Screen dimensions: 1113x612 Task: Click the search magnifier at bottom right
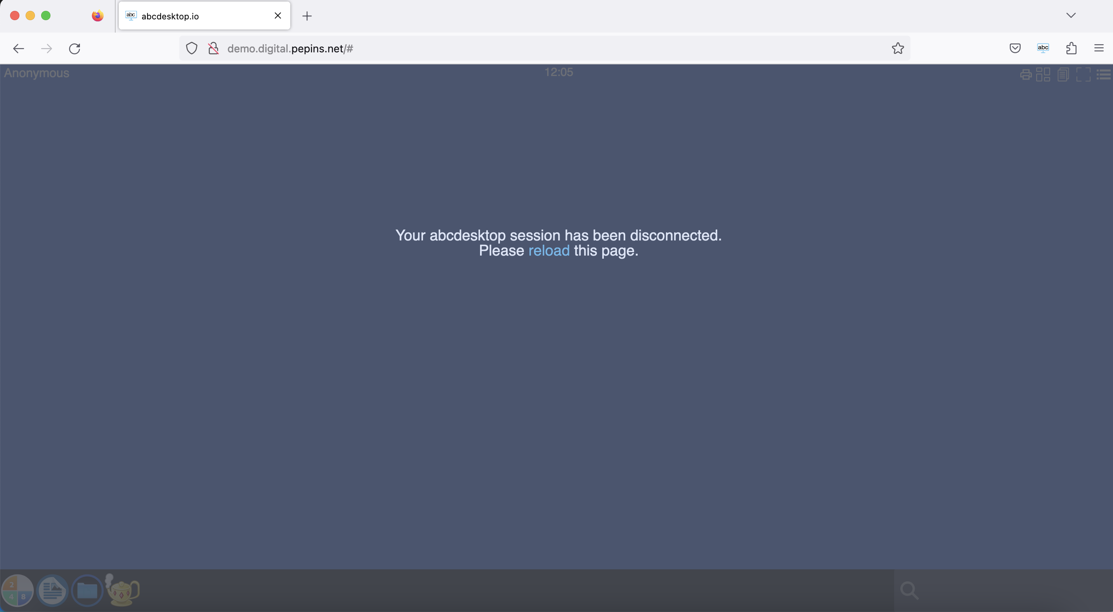(910, 590)
